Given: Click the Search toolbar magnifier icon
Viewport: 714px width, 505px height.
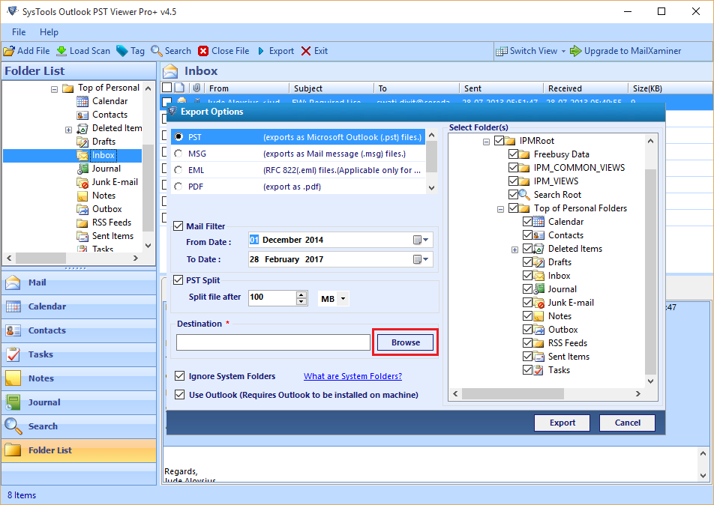Looking at the screenshot, I should (157, 51).
